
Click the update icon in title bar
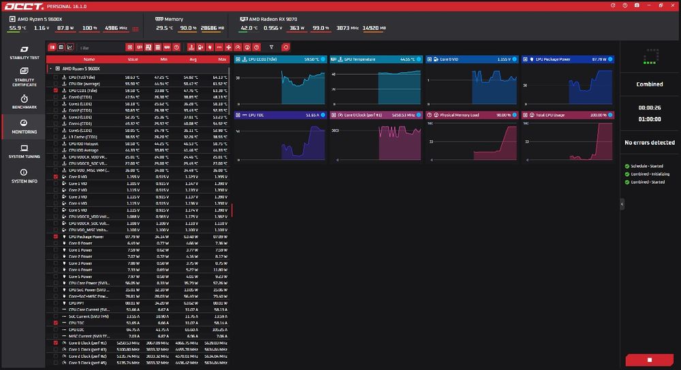613,5
